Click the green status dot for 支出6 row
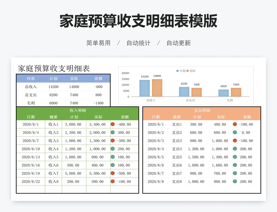Image resolution: width=277 pixels, height=212 pixels. click(x=235, y=165)
